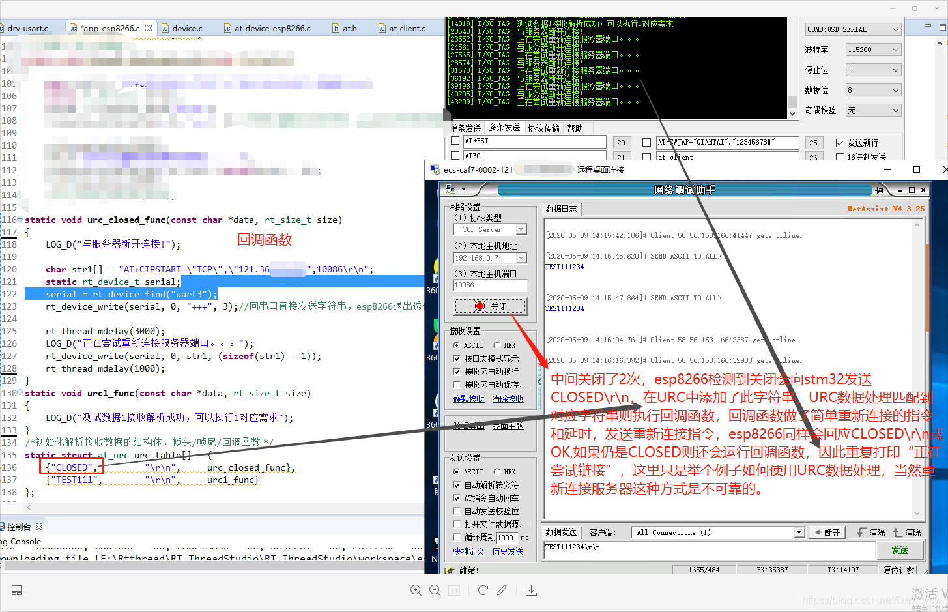Viewport: 948px width, 612px height.
Task: Switch to the at.h tab
Action: (345, 28)
